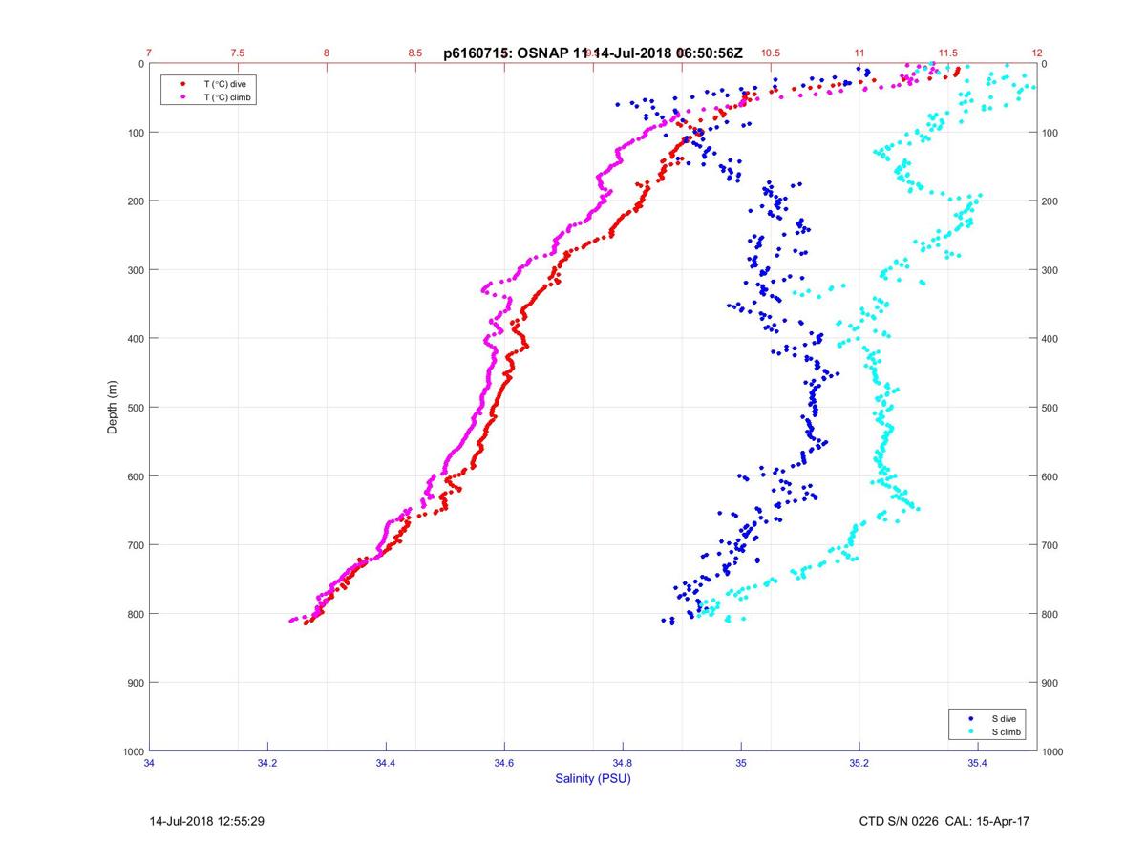Screen dimensions: 1146x845
Task: Click the '35.2' salinity tick label
Action: click(859, 762)
